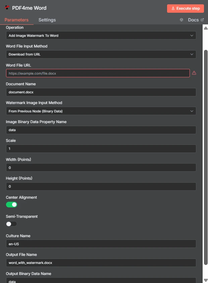Click the Height (Points) field
This screenshot has height=283, width=208.
pyautogui.click(x=101, y=186)
